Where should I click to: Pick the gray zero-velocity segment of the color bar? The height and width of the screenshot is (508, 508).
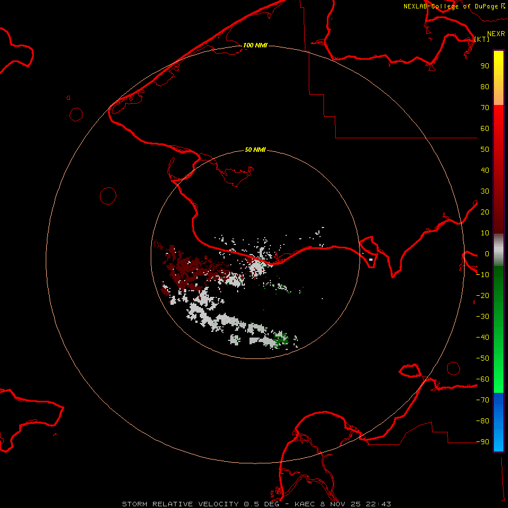(498, 250)
